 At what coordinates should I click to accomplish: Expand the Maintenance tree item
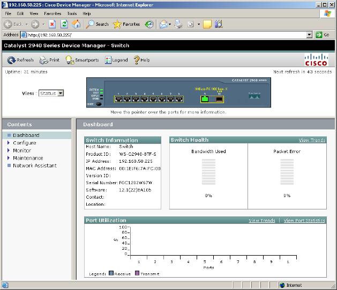pos(9,158)
